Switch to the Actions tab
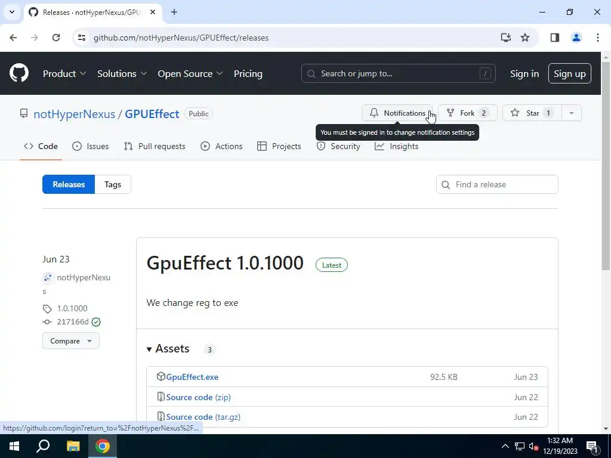 coord(221,147)
